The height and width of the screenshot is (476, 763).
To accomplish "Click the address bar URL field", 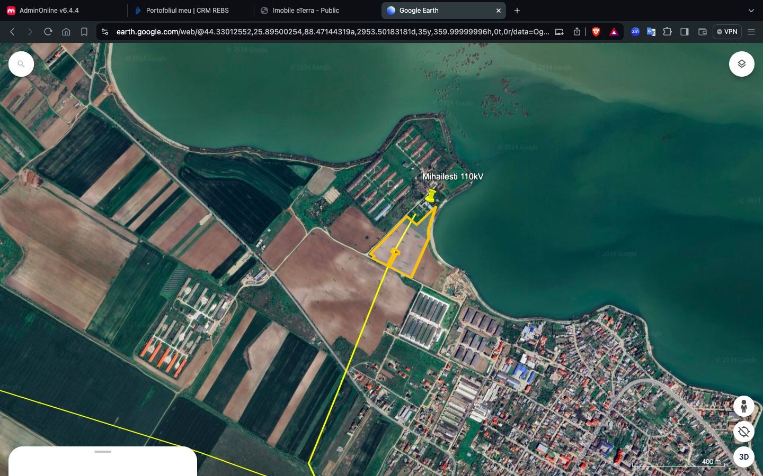I will click(332, 32).
